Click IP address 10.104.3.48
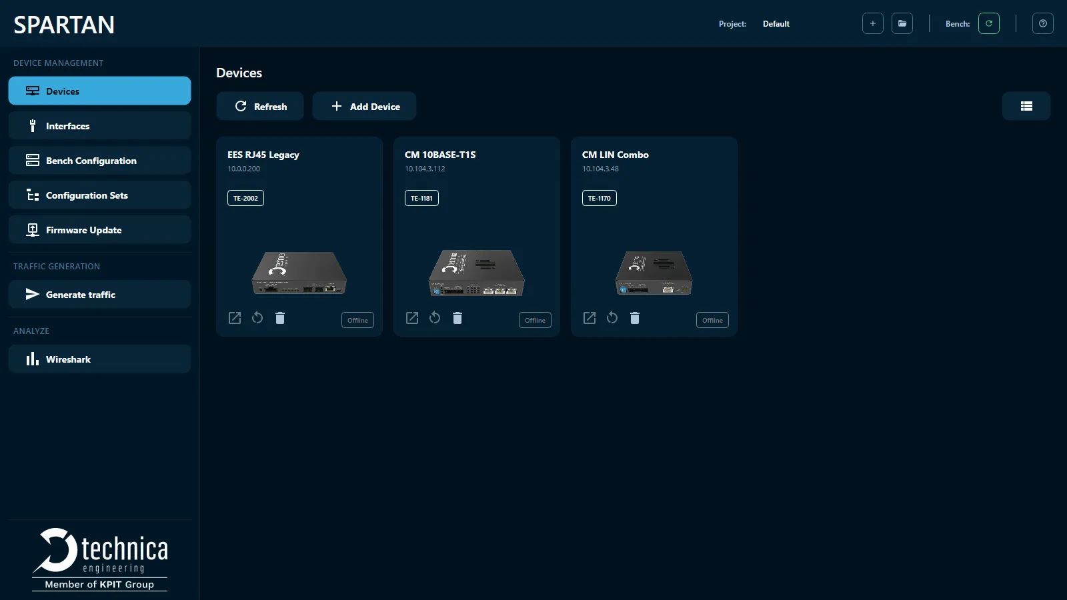Viewport: 1067px width, 600px height. click(x=600, y=169)
